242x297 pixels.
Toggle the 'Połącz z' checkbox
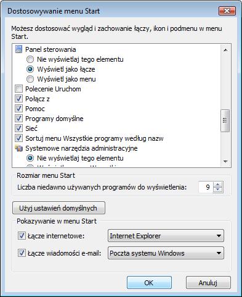click(x=18, y=99)
